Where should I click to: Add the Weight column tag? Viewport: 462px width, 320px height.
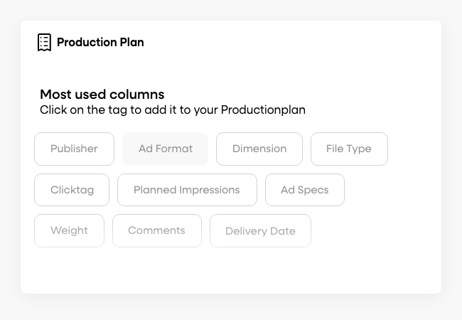pyautogui.click(x=69, y=230)
